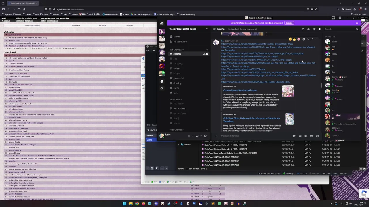Viewport: 369px width, 207px height.
Task: Reload the browser page
Action: coord(19,9)
